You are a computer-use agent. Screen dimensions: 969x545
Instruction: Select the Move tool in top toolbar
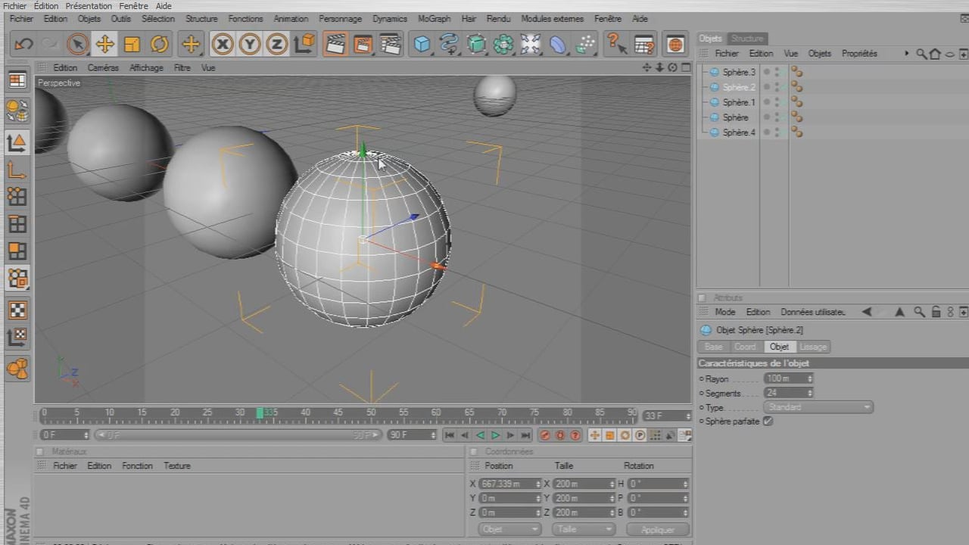pyautogui.click(x=104, y=45)
